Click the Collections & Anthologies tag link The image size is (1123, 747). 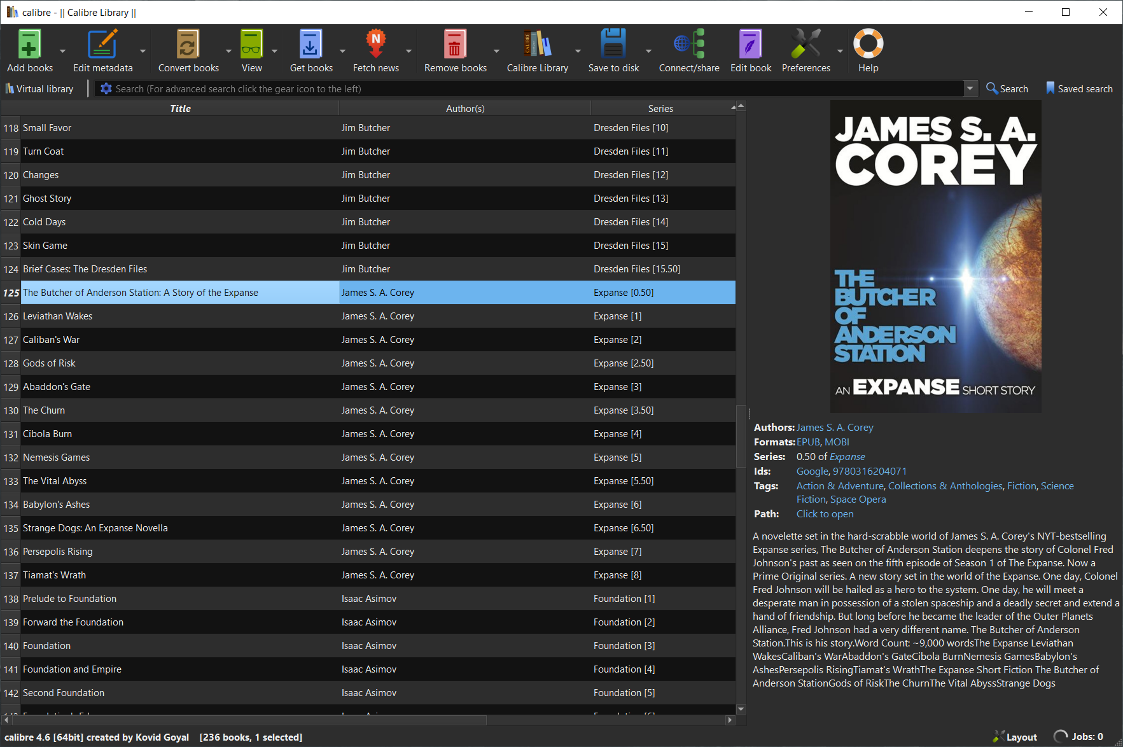945,486
